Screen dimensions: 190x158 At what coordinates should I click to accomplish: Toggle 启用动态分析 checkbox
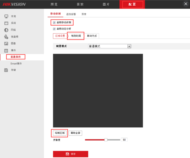point(54,29)
